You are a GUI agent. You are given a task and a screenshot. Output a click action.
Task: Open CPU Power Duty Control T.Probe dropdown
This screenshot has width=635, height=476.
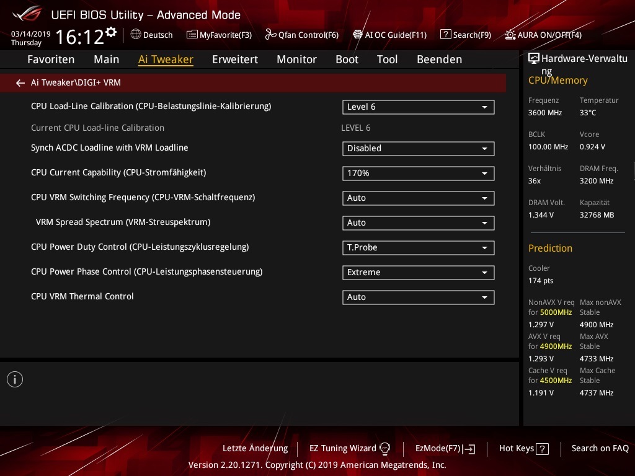(419, 248)
